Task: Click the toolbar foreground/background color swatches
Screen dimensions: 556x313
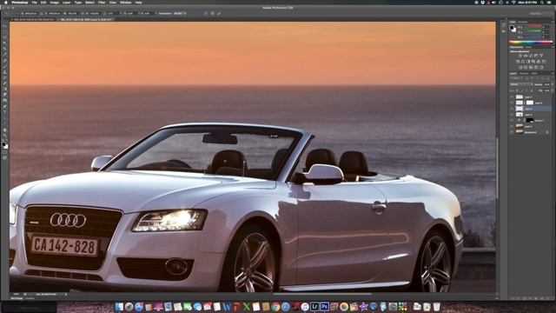Action: [x=4, y=145]
